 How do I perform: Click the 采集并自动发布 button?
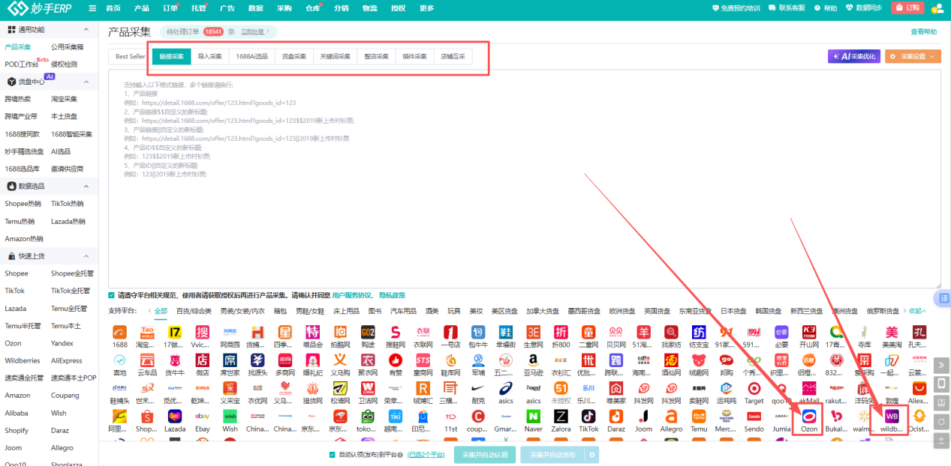point(552,455)
